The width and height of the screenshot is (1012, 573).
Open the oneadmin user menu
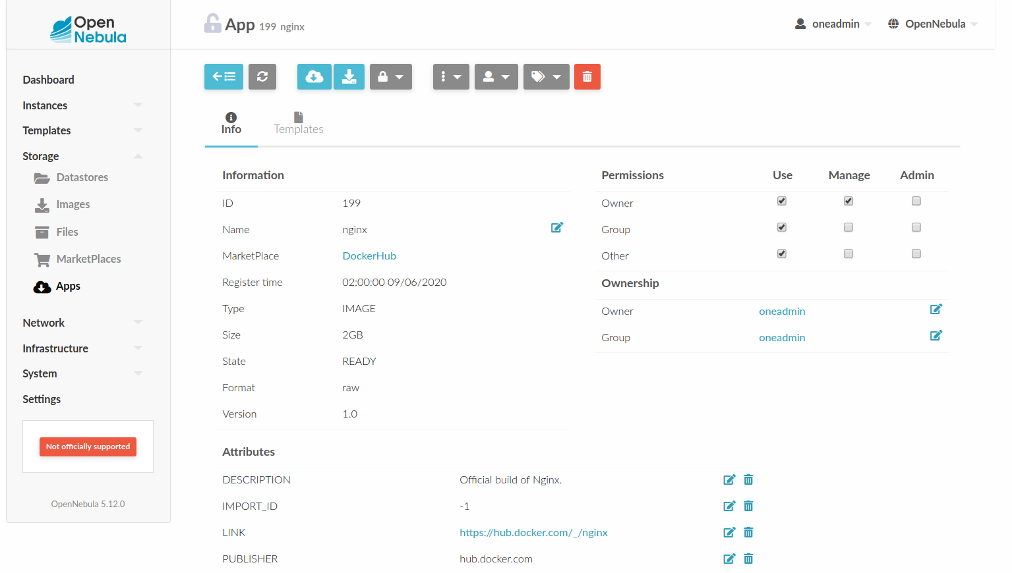833,24
